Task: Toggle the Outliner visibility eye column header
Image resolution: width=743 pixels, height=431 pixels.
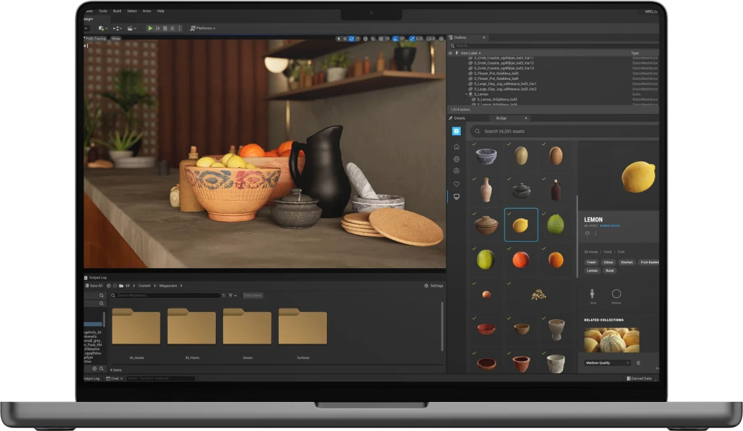Action: pos(451,53)
